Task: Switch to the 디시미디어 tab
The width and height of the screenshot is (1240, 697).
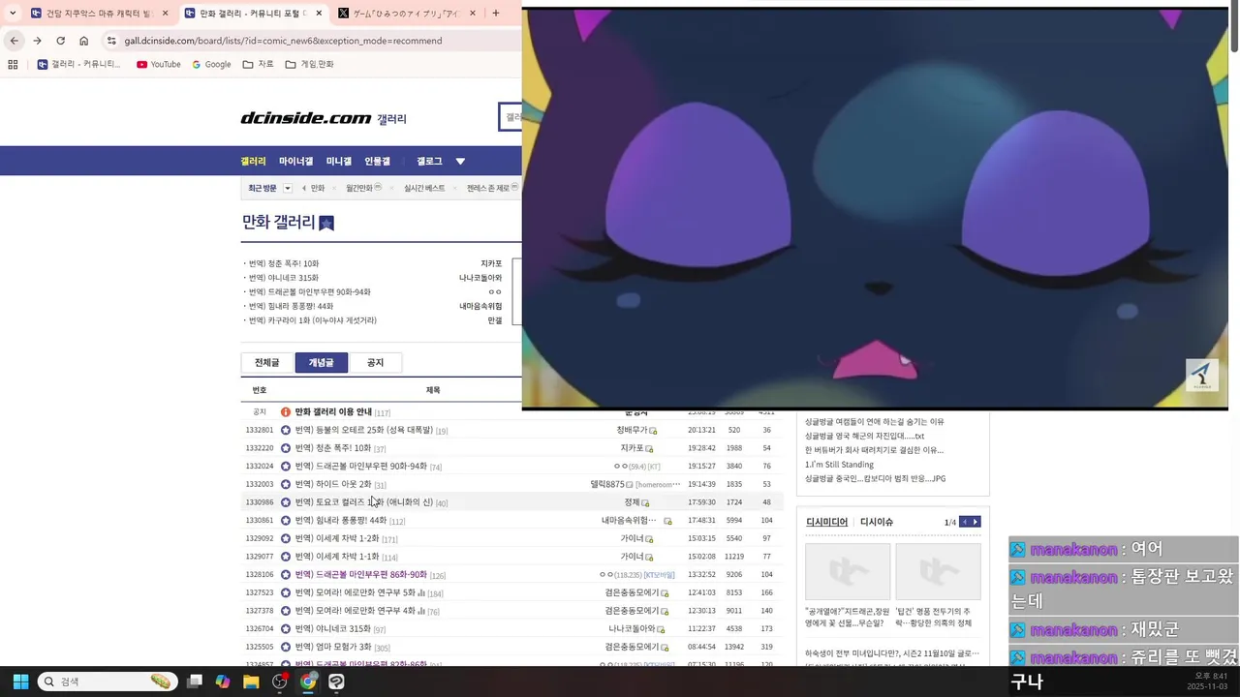Action: (x=826, y=522)
